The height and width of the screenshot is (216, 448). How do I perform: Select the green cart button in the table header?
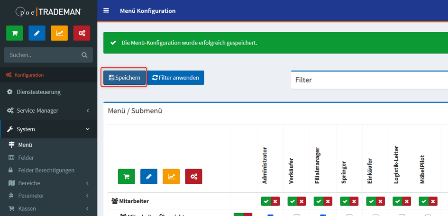(127, 177)
